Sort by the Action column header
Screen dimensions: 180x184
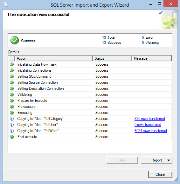pyautogui.click(x=54, y=58)
